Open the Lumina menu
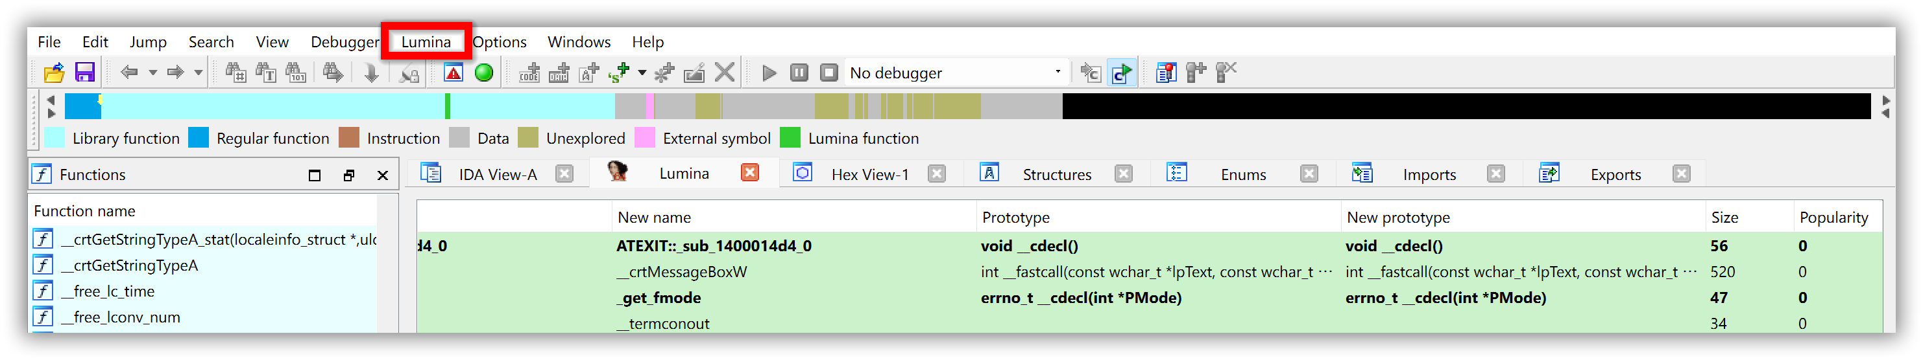This screenshot has width=1923, height=360. [x=426, y=41]
